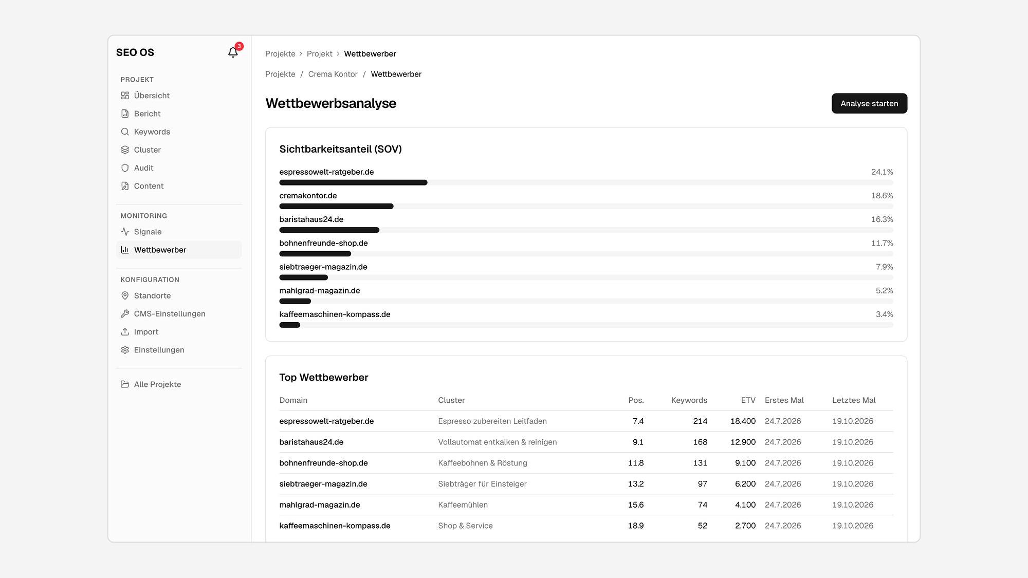
Task: Click the Signale activity icon
Action: tap(125, 232)
